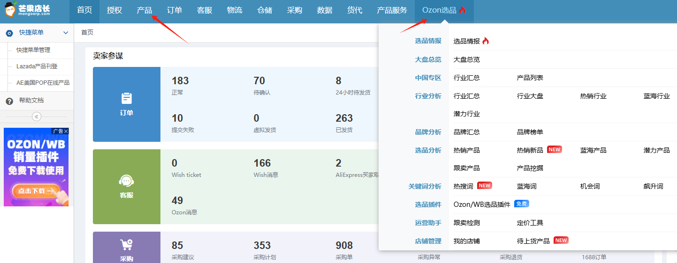The height and width of the screenshot is (263, 677).
Task: Click the 49 Ozon消息 count
Action: pyautogui.click(x=177, y=200)
